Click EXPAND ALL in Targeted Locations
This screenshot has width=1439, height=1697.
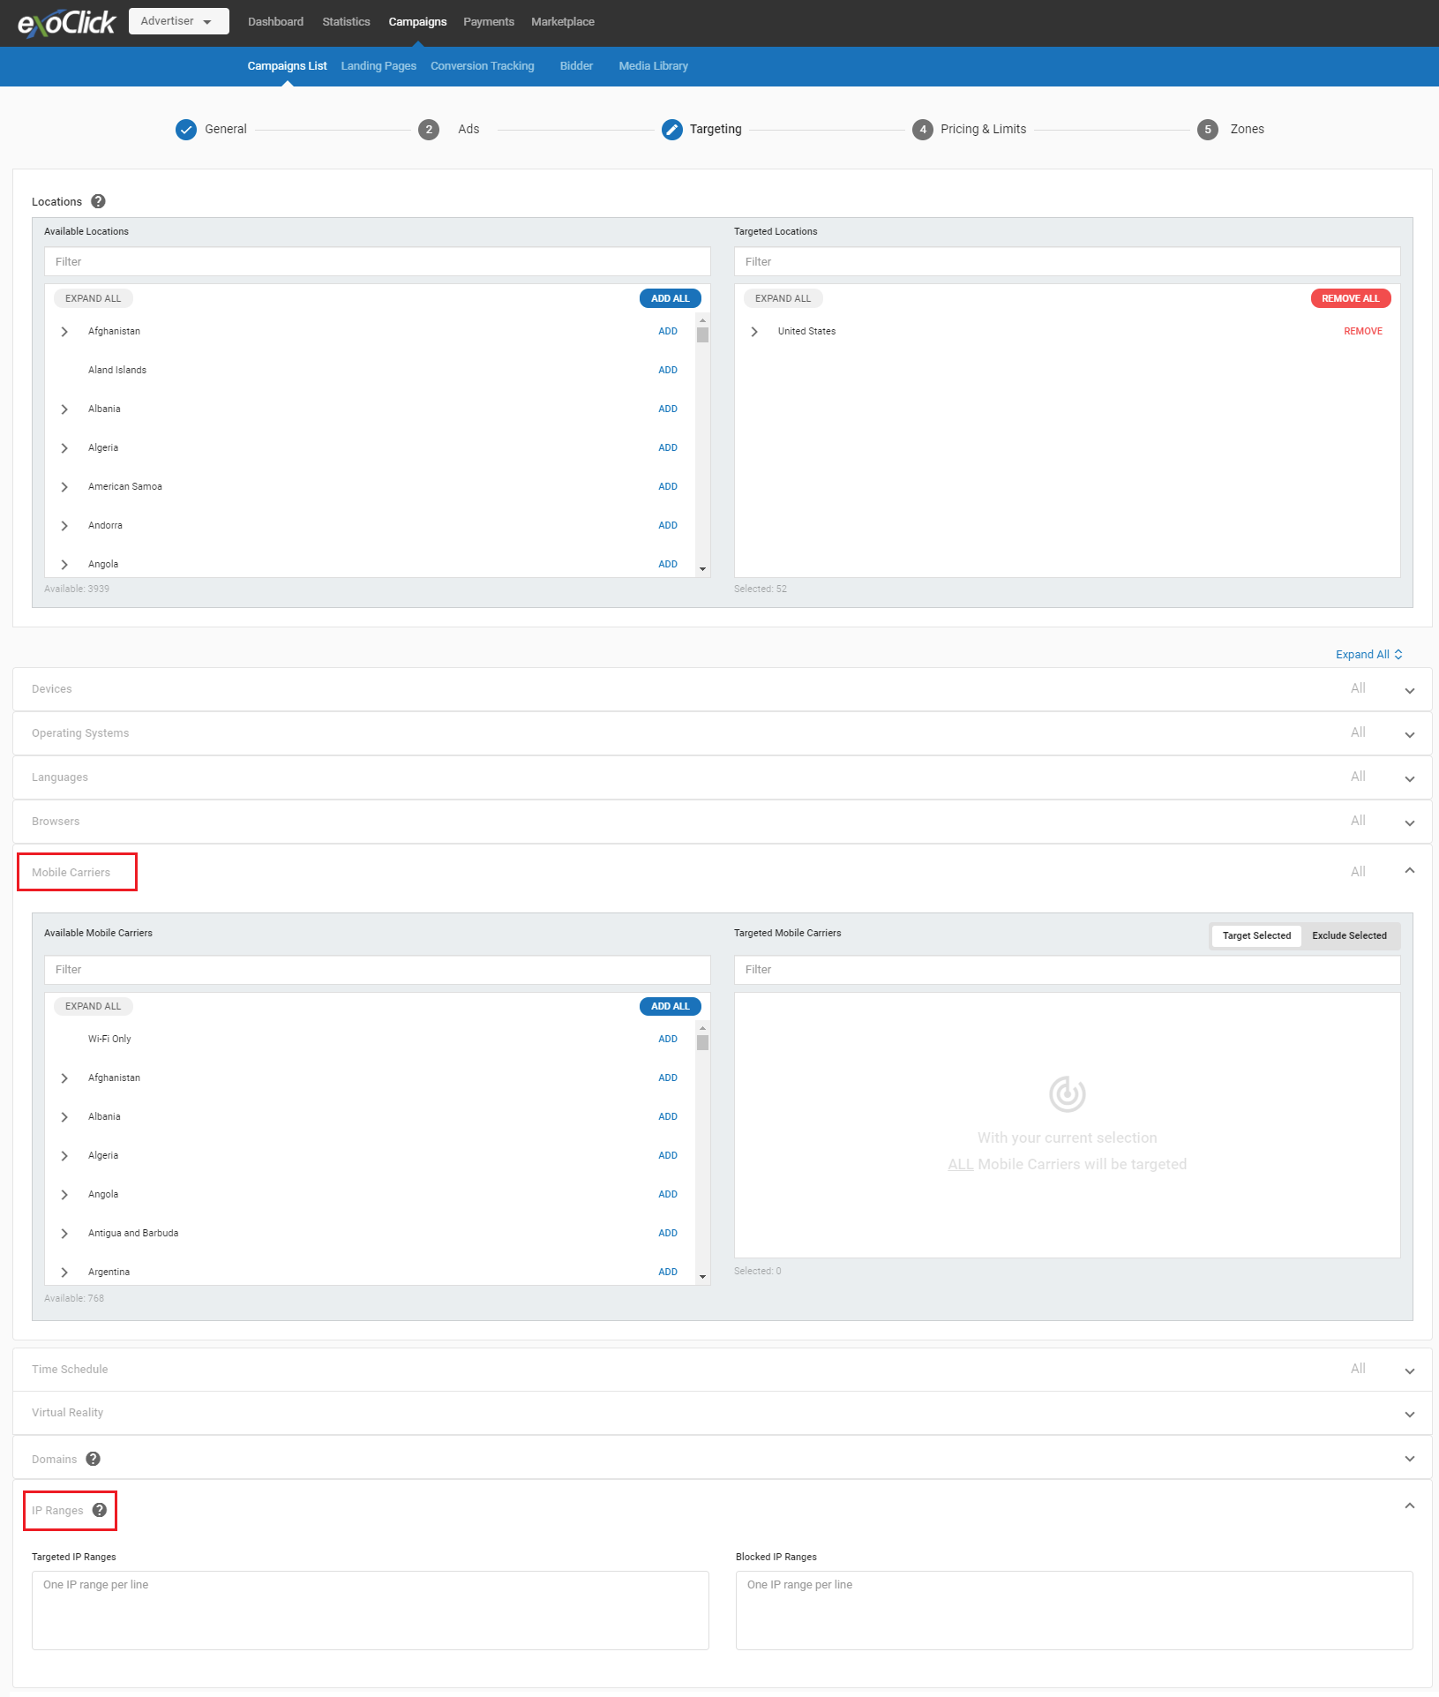(x=783, y=298)
